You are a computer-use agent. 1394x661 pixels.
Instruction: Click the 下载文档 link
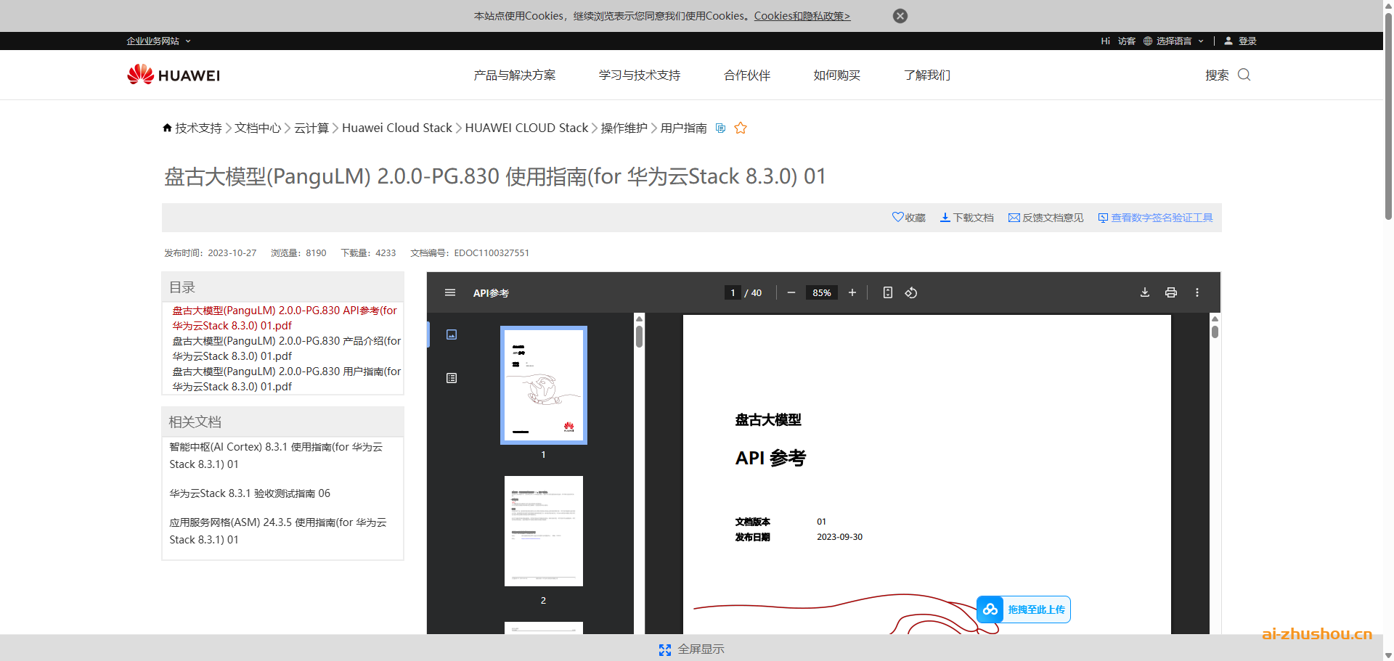[966, 217]
